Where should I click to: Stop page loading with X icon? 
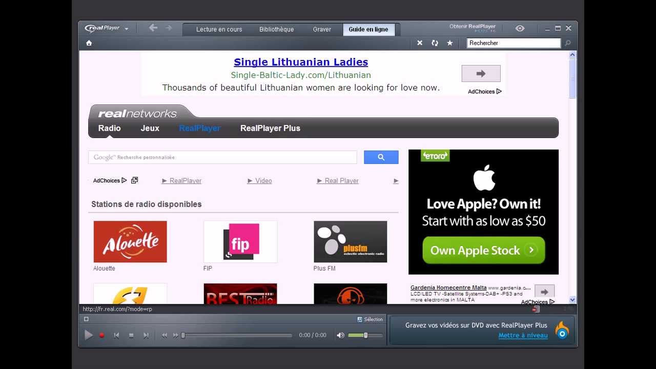pyautogui.click(x=420, y=43)
